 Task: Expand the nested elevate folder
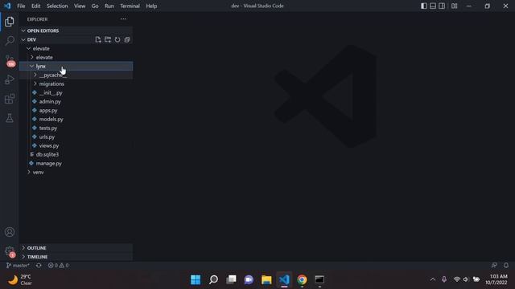[x=76, y=57]
